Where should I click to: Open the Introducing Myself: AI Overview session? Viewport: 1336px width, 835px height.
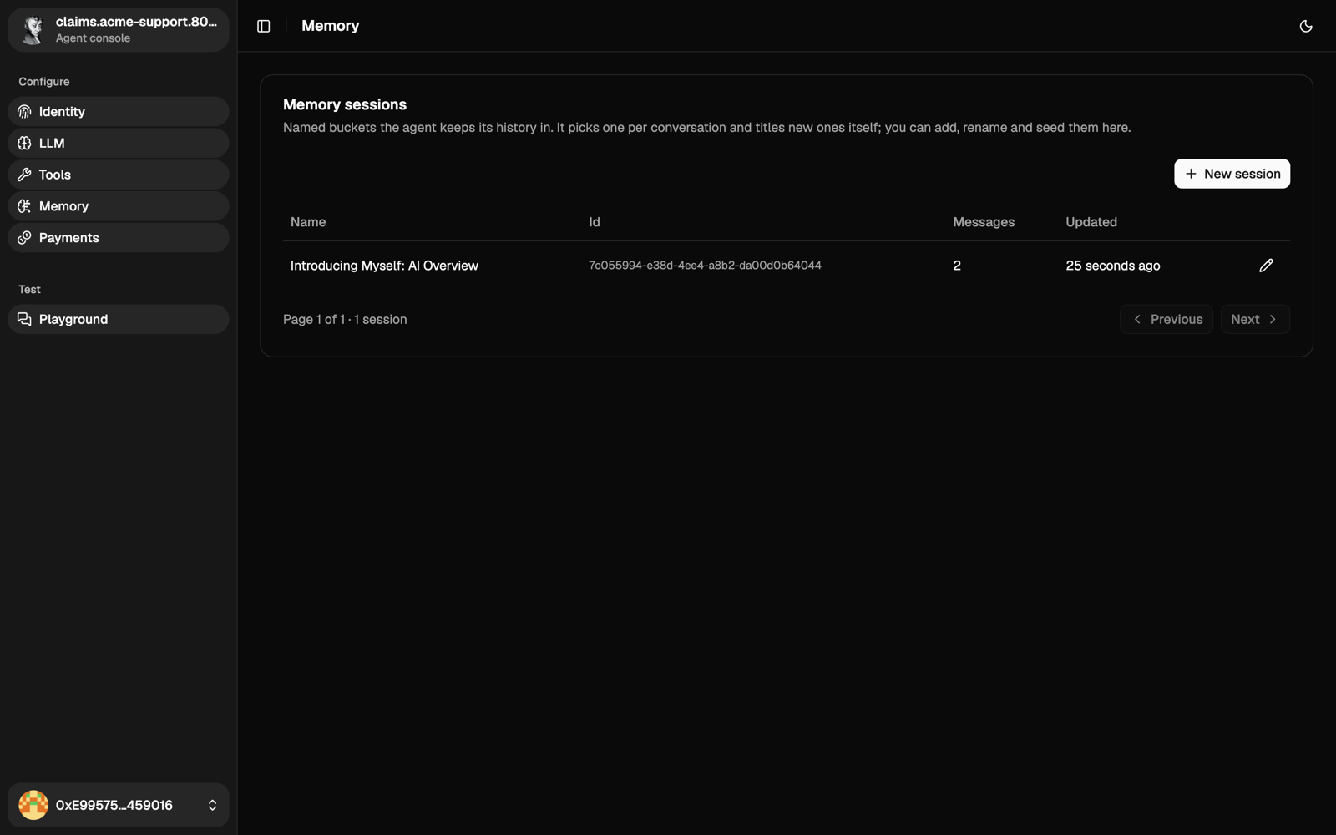tap(384, 266)
